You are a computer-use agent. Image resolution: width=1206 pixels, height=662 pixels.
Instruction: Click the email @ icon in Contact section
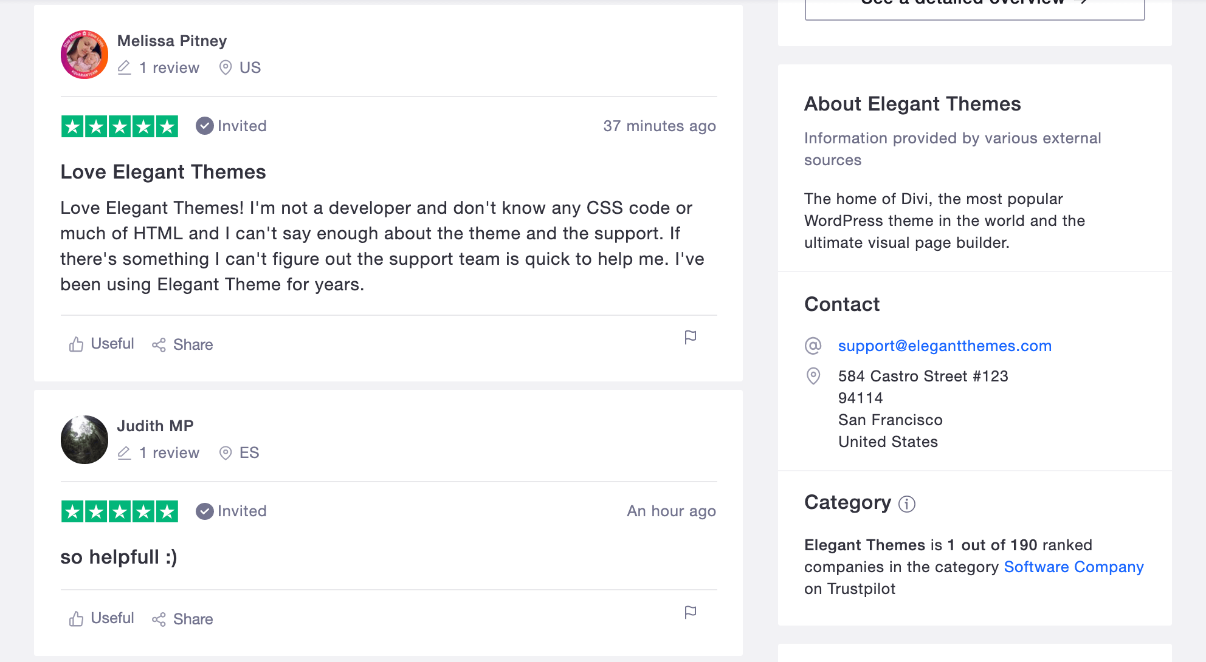tap(813, 345)
